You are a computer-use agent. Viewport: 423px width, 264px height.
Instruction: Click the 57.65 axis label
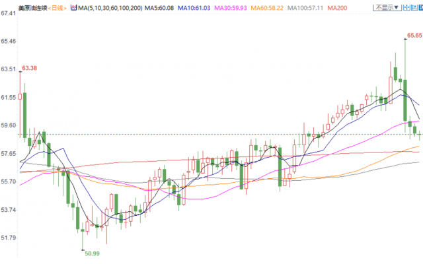(9, 154)
